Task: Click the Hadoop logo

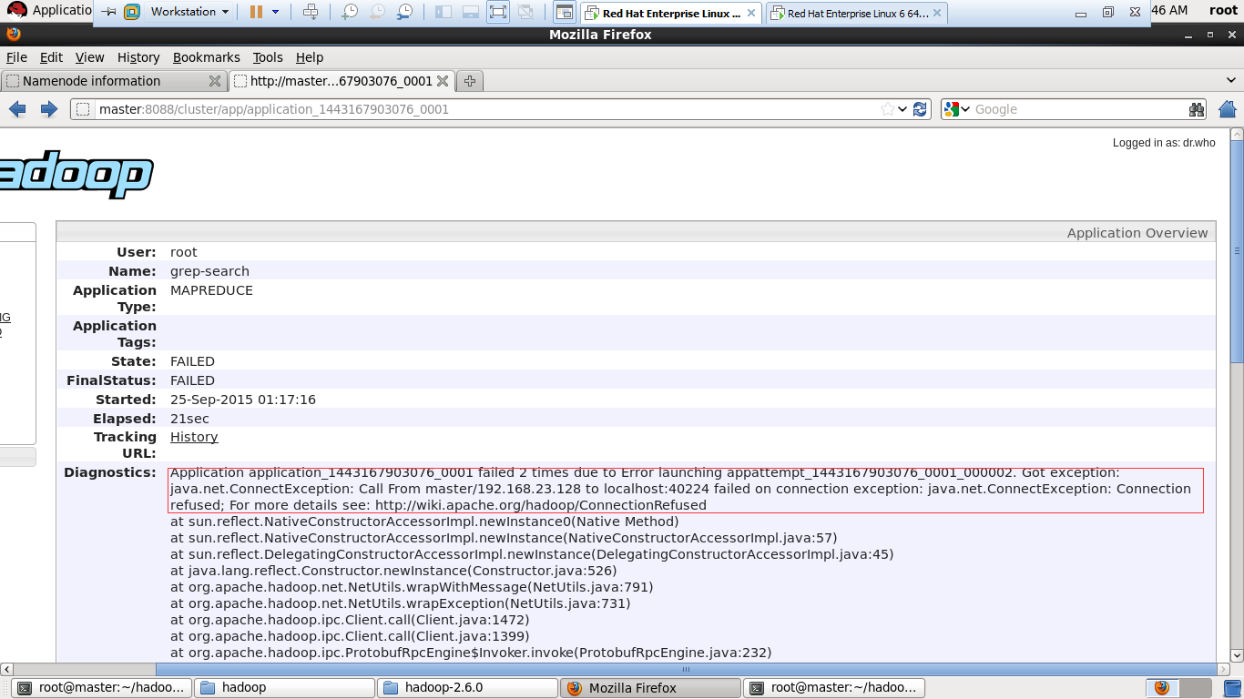Action: pos(76,175)
